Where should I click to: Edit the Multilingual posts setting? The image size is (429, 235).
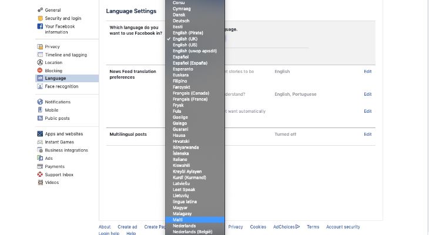[367, 134]
